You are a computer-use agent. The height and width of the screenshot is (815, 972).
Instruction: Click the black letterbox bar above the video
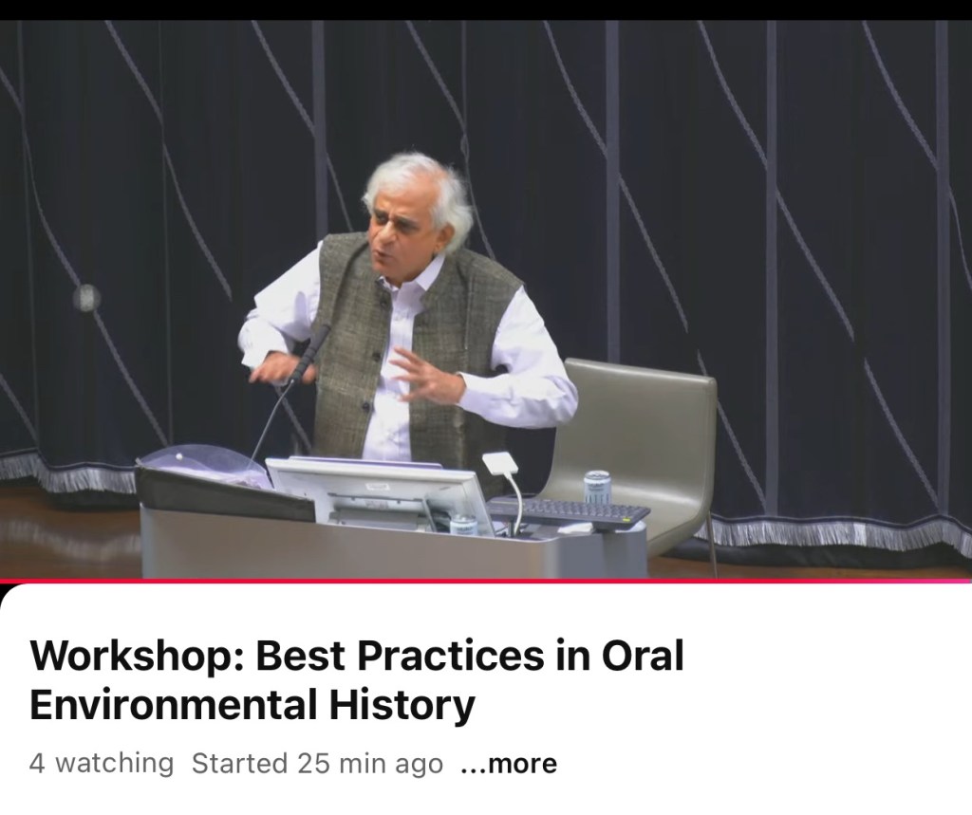pyautogui.click(x=486, y=9)
